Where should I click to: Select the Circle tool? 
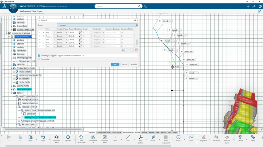pos(178,139)
